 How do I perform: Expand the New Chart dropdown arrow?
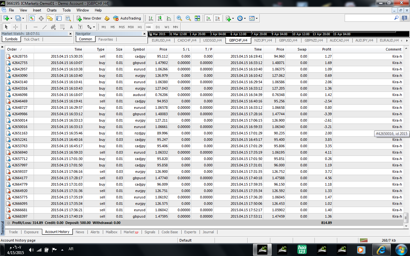tap(11, 18)
